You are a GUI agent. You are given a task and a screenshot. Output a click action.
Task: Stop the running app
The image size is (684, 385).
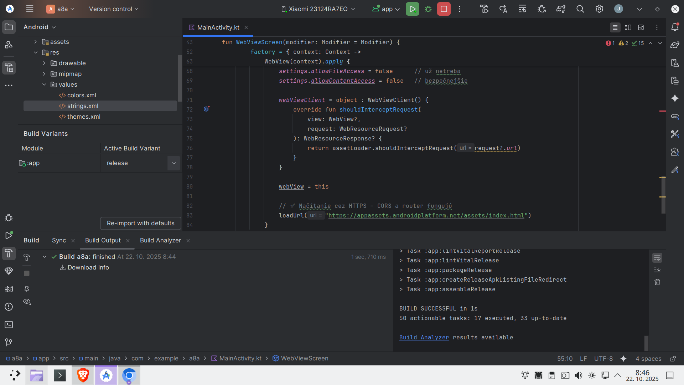(x=444, y=9)
